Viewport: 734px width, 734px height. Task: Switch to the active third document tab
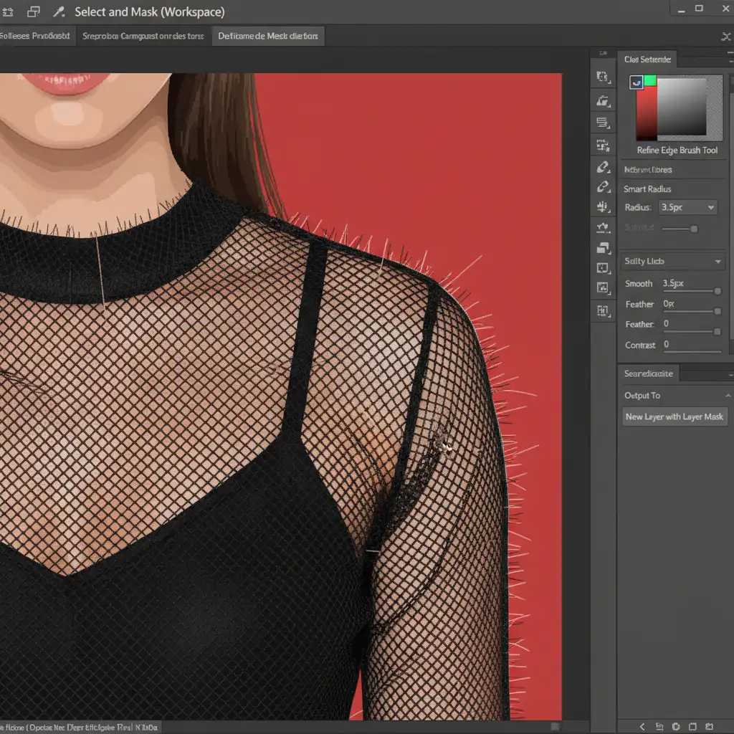coord(269,36)
